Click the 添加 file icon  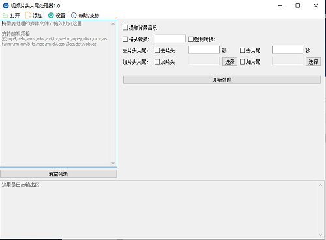28,16
